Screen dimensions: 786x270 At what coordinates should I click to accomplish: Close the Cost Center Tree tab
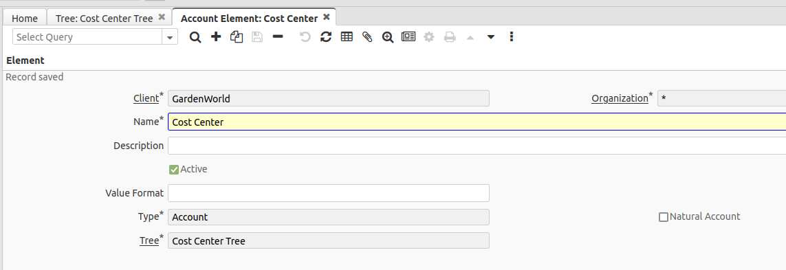coord(162,17)
